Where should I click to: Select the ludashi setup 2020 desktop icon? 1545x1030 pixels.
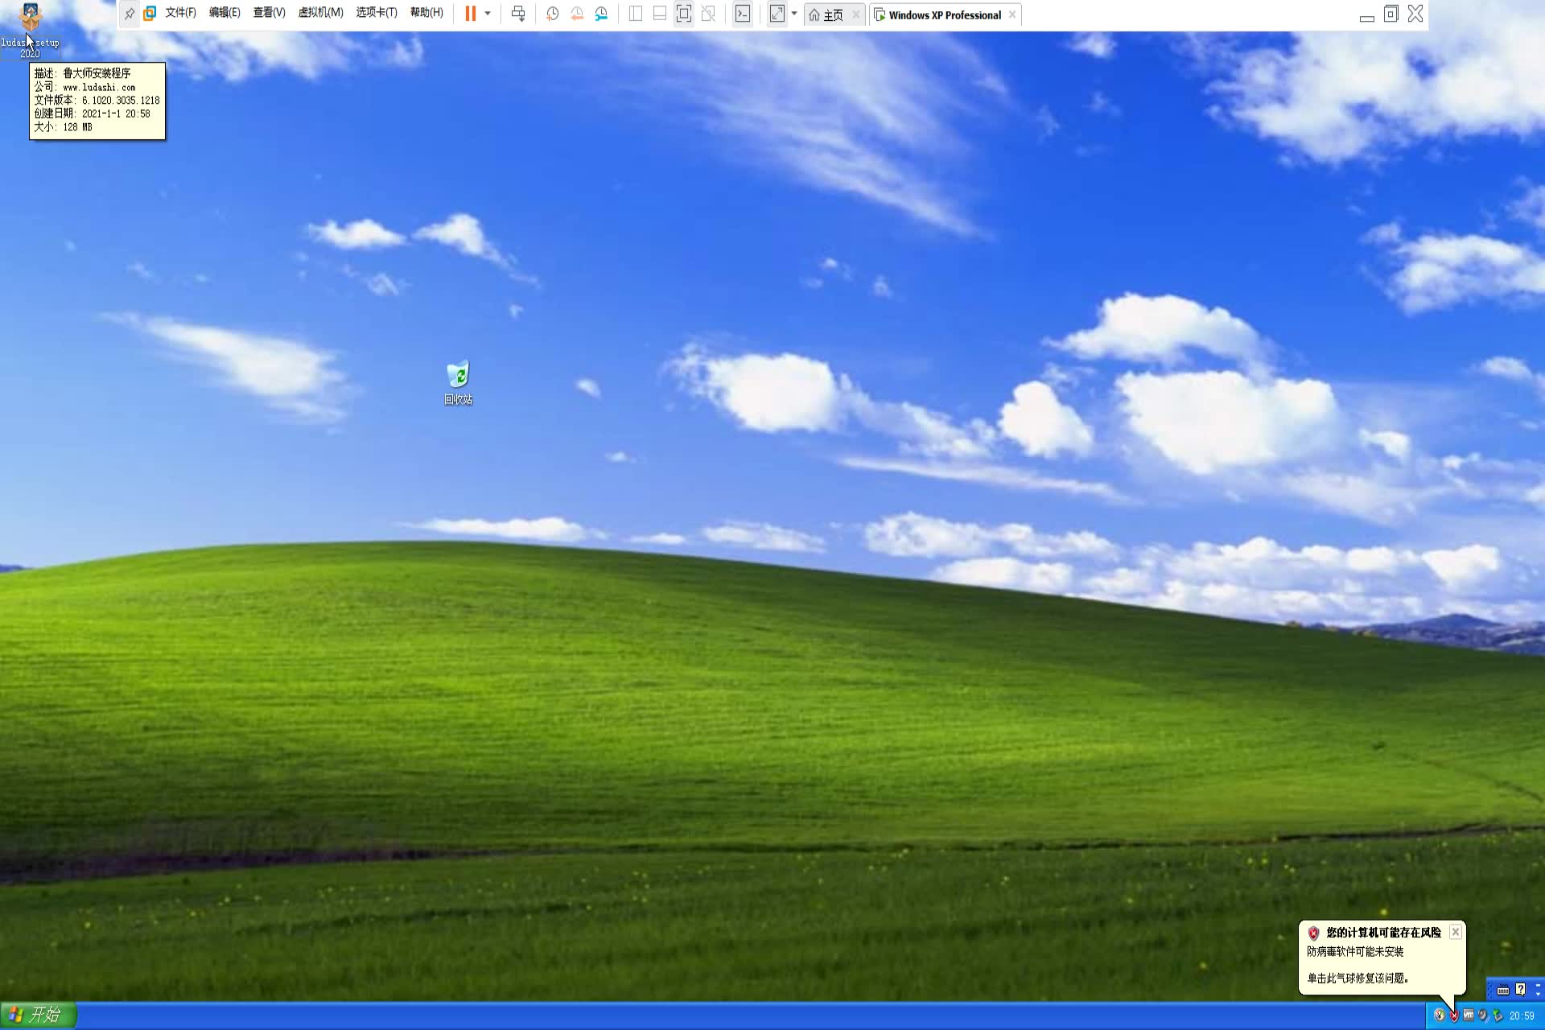pyautogui.click(x=30, y=31)
